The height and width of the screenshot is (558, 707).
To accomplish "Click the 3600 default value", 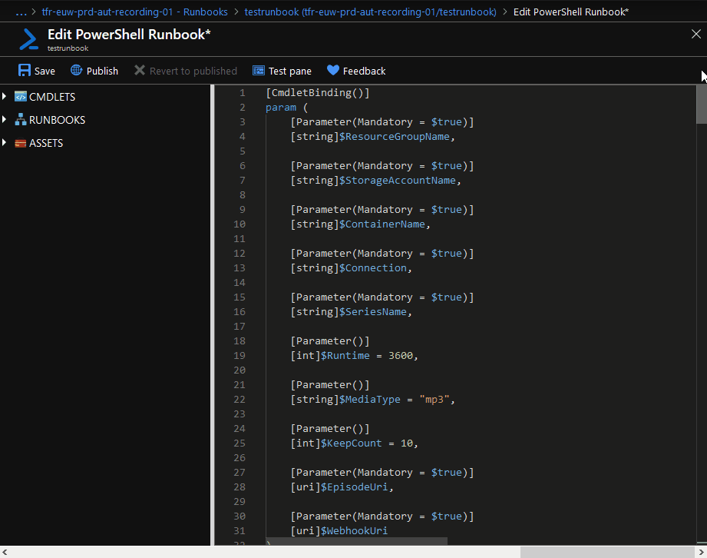I will pos(401,356).
